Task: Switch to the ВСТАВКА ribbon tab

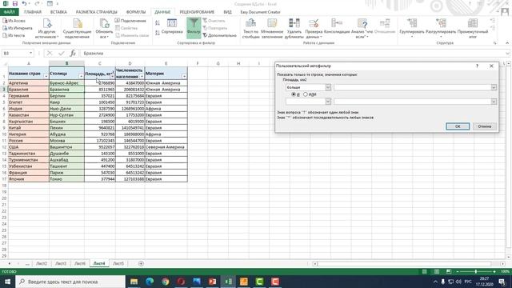Action: [58, 12]
